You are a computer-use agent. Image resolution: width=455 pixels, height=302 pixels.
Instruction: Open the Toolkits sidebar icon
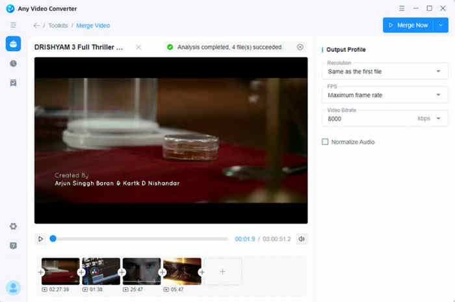tap(13, 43)
